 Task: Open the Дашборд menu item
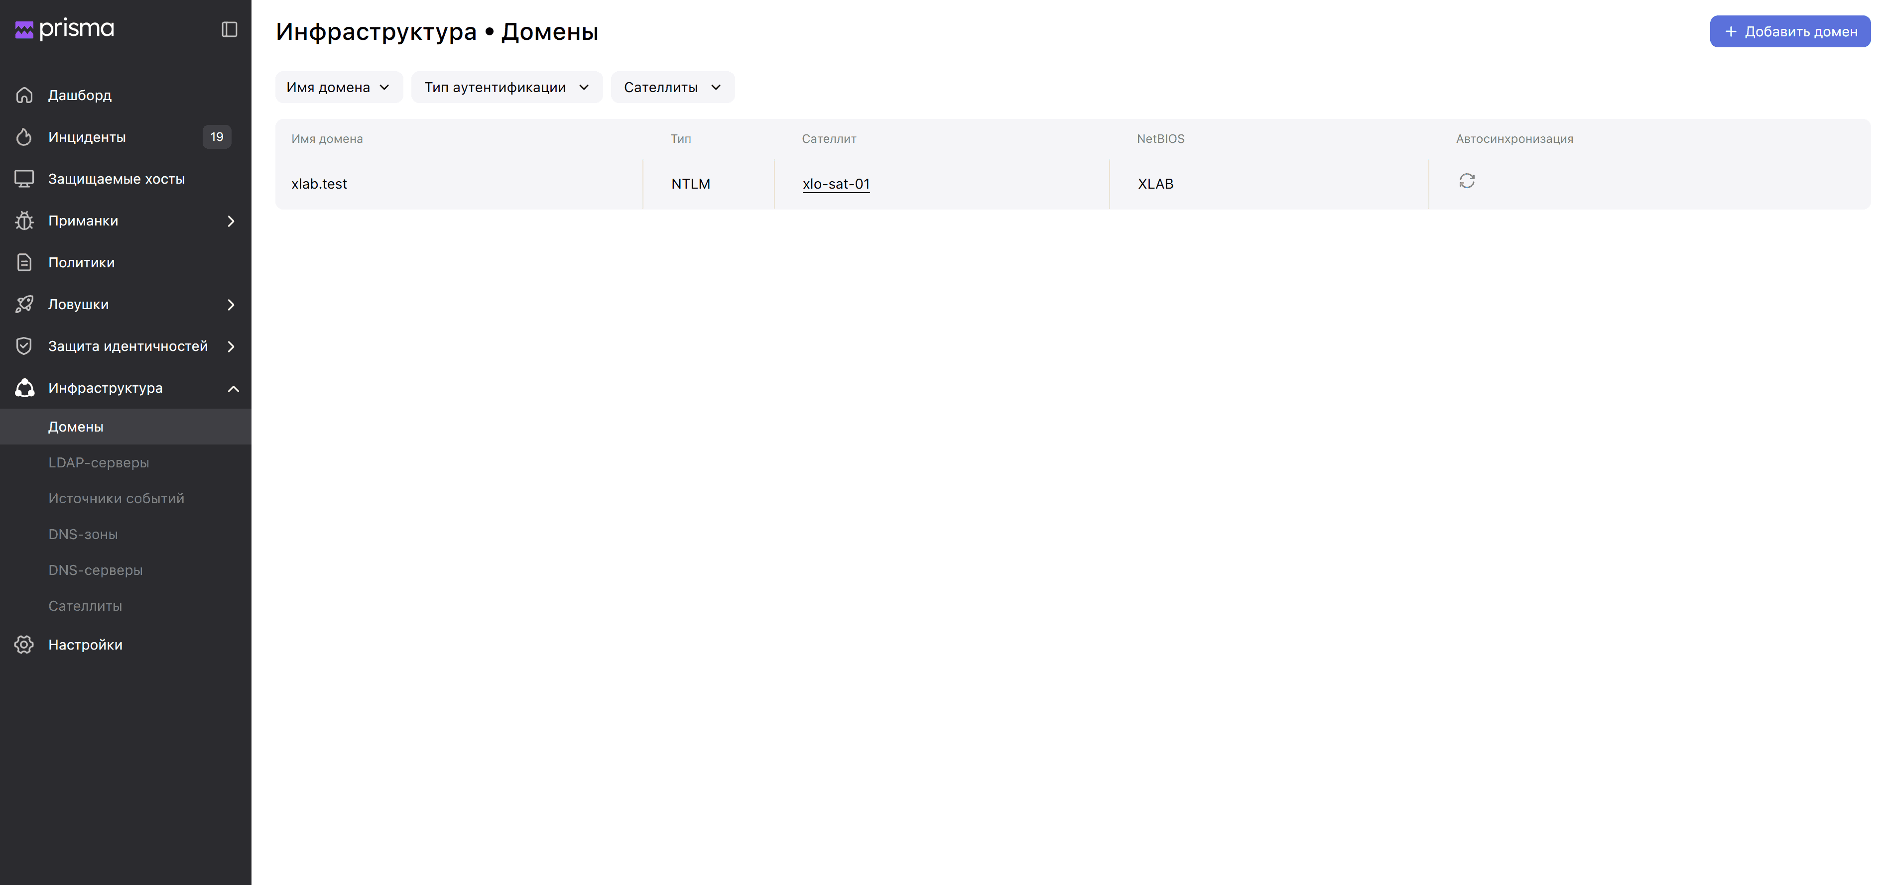coord(126,95)
